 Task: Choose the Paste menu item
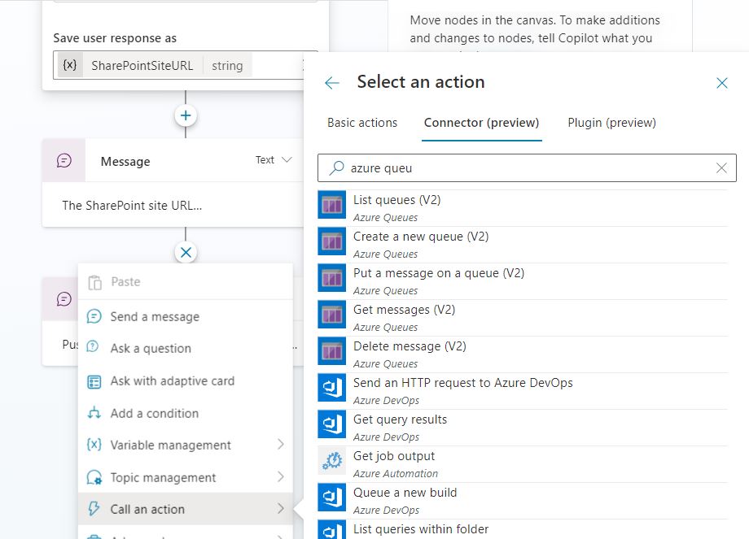186,282
